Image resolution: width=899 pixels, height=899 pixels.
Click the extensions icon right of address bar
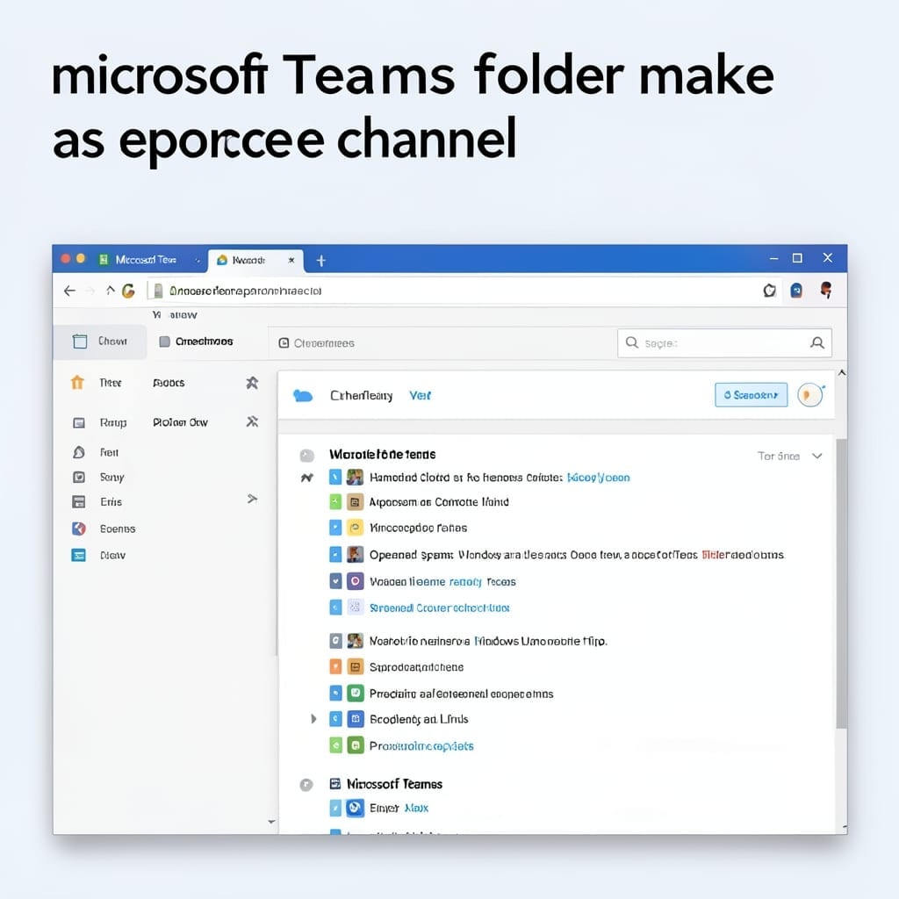click(x=769, y=291)
